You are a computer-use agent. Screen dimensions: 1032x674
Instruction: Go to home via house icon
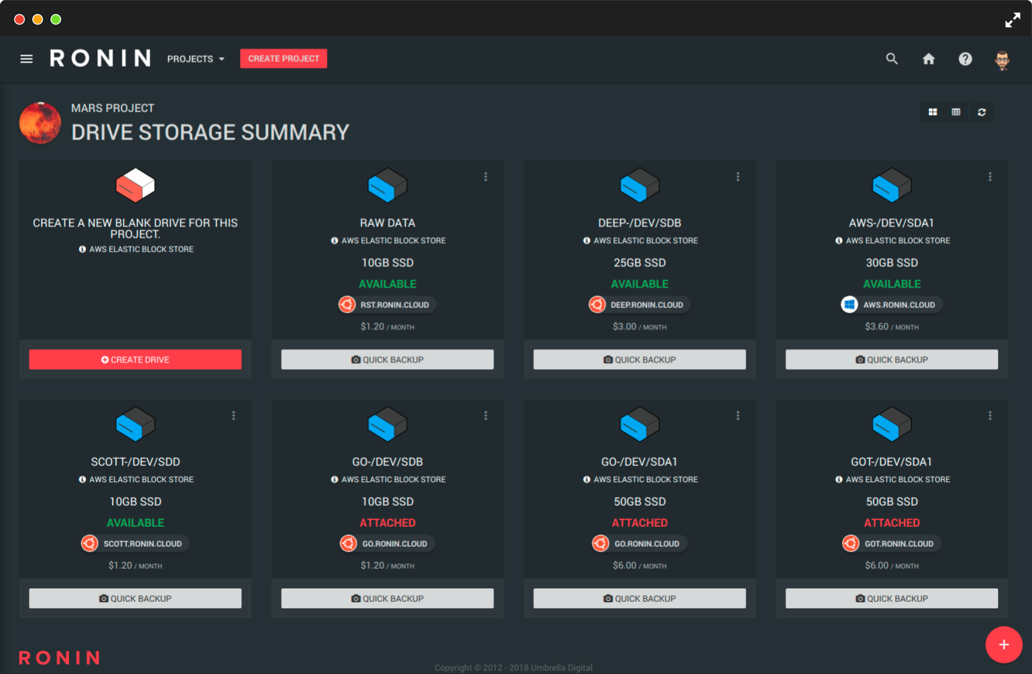(928, 59)
